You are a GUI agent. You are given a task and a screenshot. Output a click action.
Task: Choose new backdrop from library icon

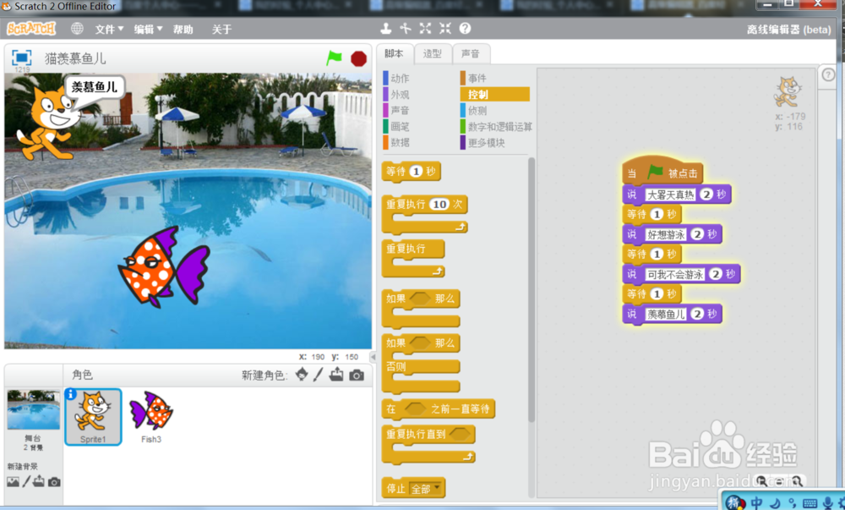click(x=13, y=481)
